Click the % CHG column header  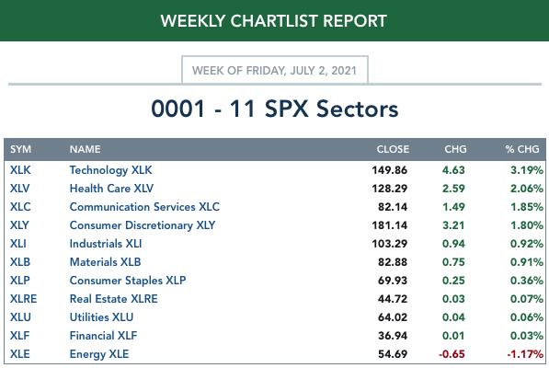click(522, 149)
